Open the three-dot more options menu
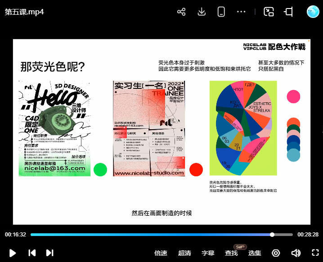 tap(241, 12)
